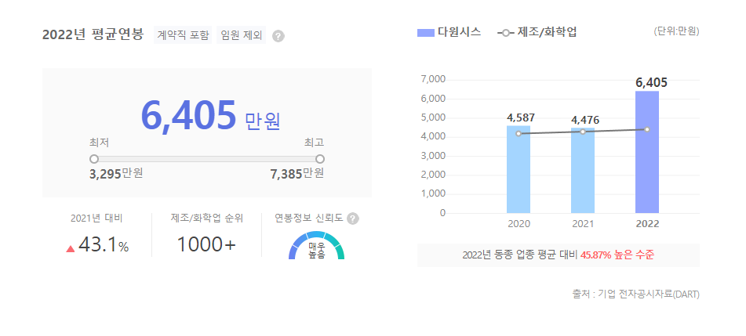Click the 2021 x-axis label
The height and width of the screenshot is (336, 746).
pos(583,224)
